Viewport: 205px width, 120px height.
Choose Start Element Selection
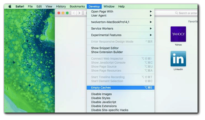121,81
